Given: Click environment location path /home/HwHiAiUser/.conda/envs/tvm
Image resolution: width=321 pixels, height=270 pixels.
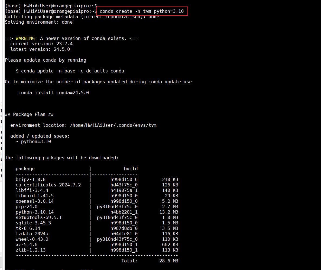Looking at the screenshot, I should click(x=113, y=125).
